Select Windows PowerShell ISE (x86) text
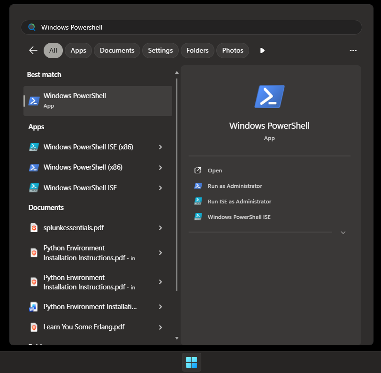This screenshot has width=381, height=373. coord(88,147)
